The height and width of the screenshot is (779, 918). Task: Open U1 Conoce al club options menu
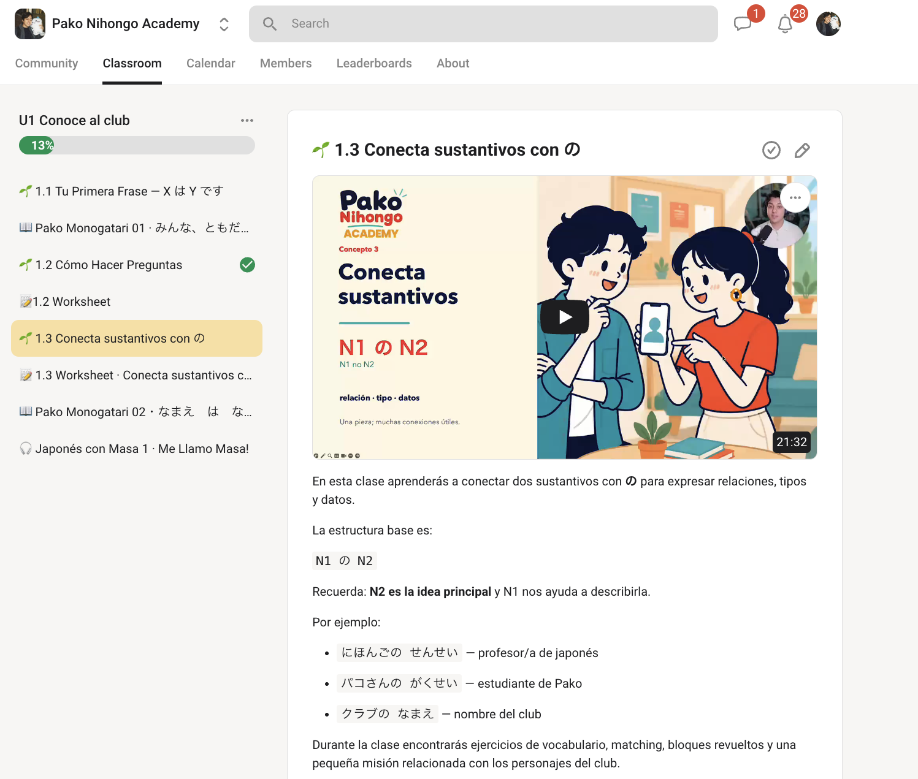point(247,121)
